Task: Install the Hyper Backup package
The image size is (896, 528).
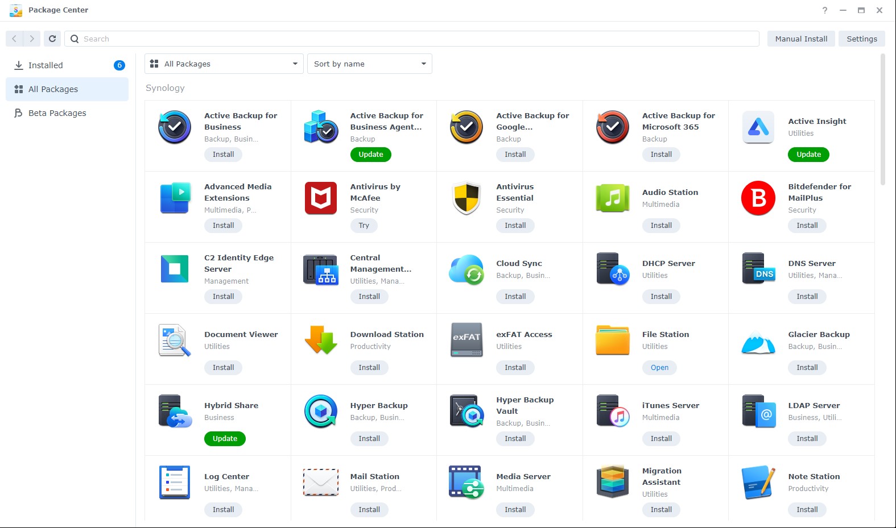Action: tap(369, 439)
